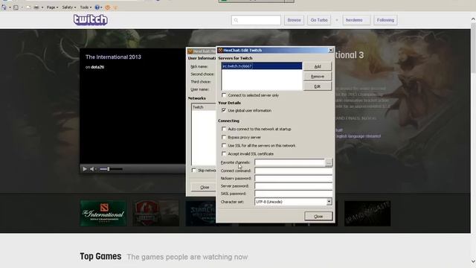This screenshot has width=476, height=268.
Task: Click the Twitch logo
Action: click(x=91, y=20)
